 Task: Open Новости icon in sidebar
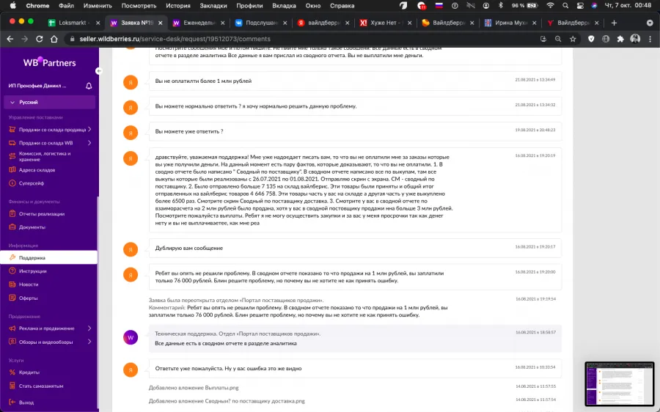point(12,284)
